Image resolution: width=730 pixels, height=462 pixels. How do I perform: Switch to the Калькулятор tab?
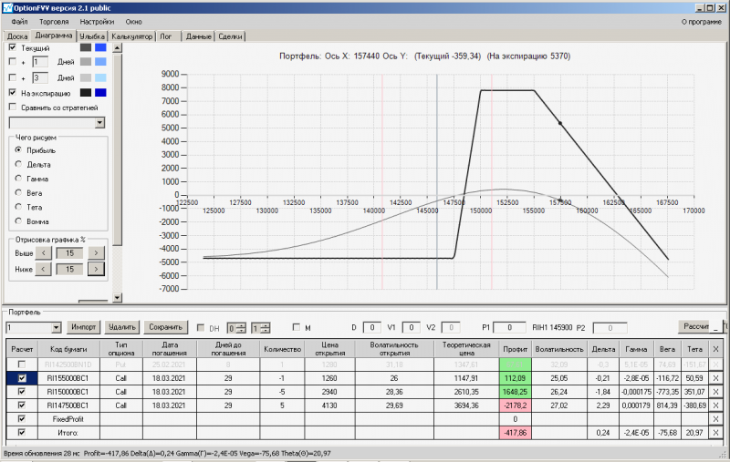131,36
